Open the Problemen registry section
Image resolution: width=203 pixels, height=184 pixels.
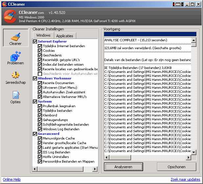pos(15,58)
